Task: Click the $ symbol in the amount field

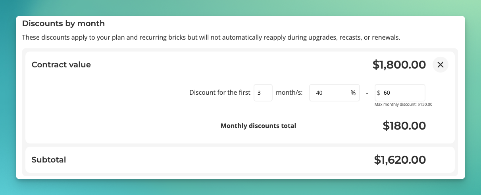Action: coord(379,93)
